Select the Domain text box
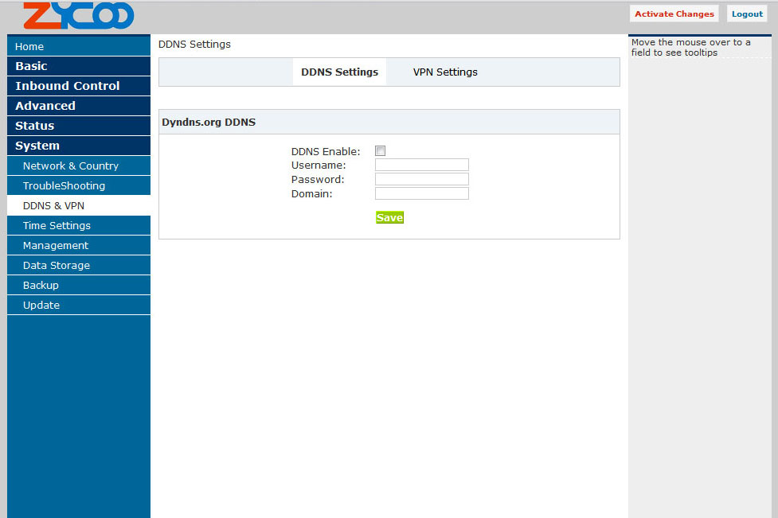The width and height of the screenshot is (778, 518). click(x=421, y=193)
